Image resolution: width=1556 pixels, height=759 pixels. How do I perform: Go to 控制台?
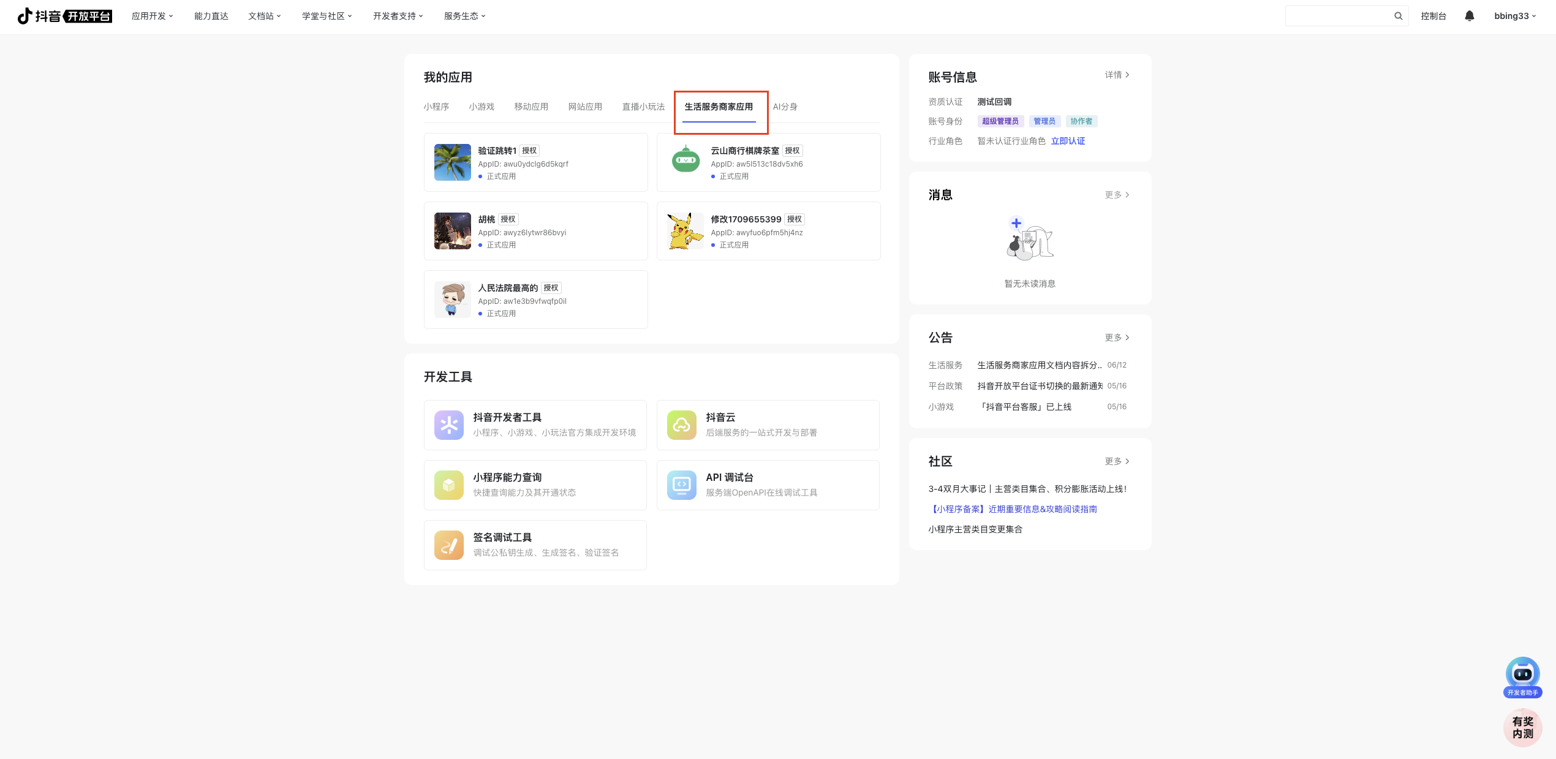click(x=1433, y=16)
